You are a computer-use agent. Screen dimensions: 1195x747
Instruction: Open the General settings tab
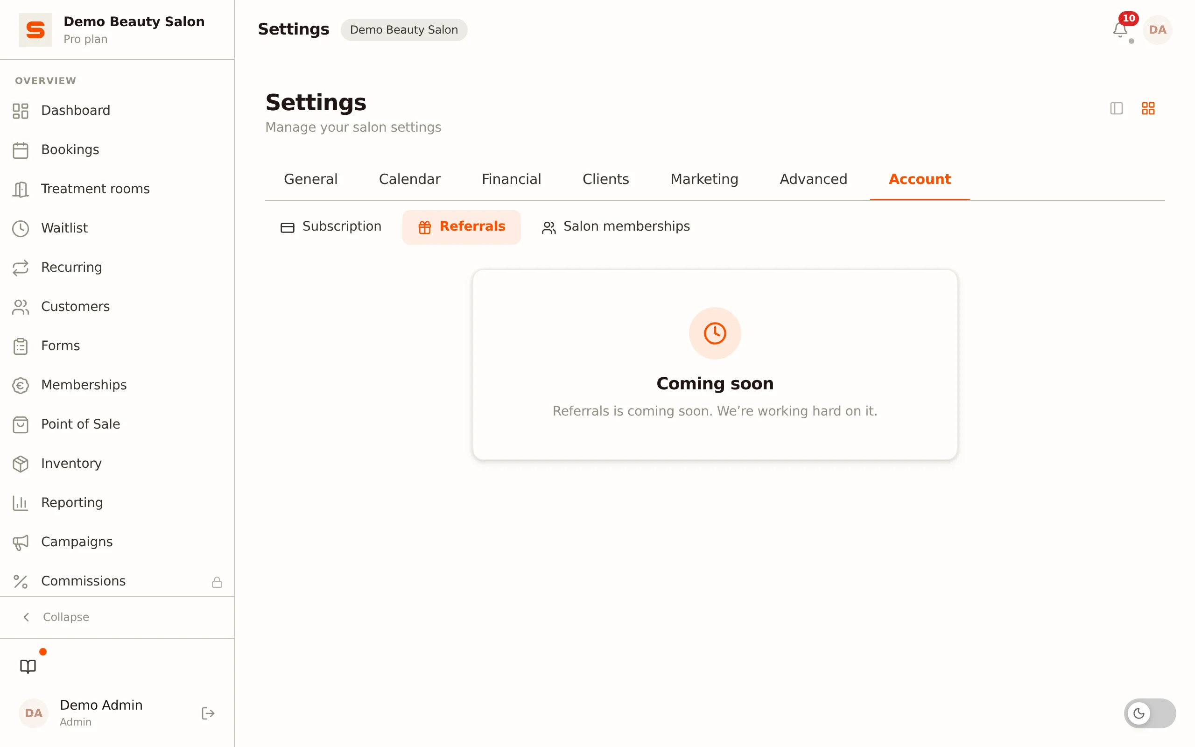point(310,179)
